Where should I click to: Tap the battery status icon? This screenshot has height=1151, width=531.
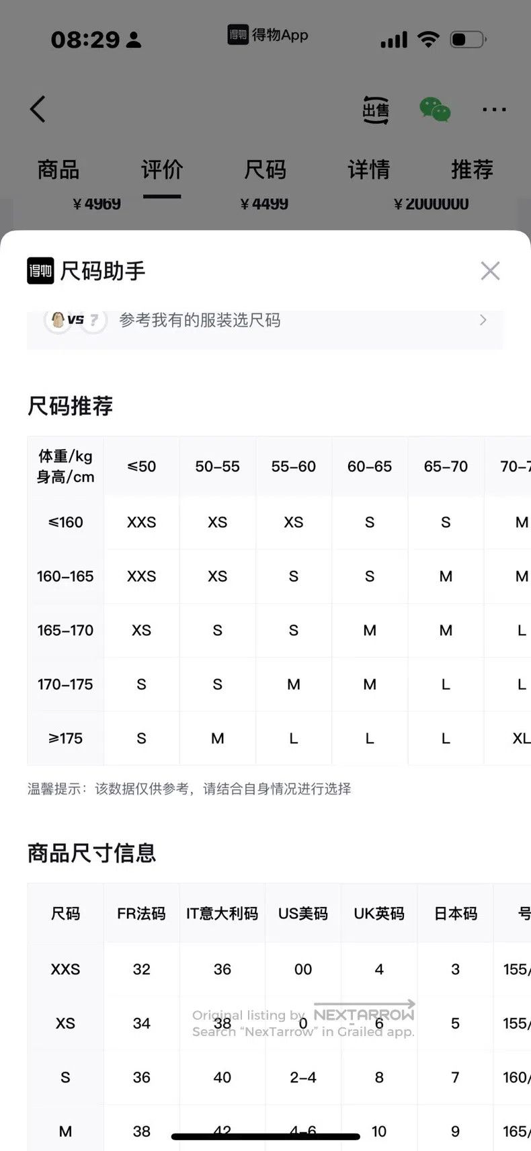pos(468,39)
